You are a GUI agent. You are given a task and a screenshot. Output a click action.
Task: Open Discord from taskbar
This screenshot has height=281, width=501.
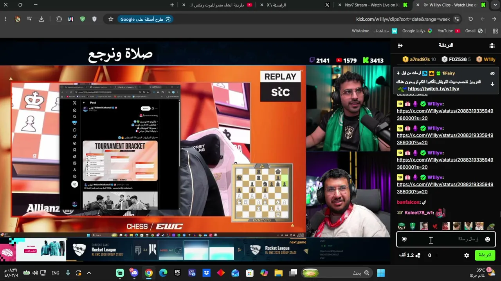[134, 273]
